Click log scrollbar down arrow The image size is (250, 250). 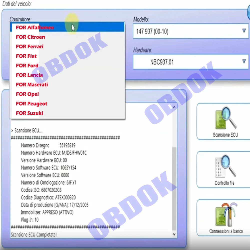coord(174,234)
